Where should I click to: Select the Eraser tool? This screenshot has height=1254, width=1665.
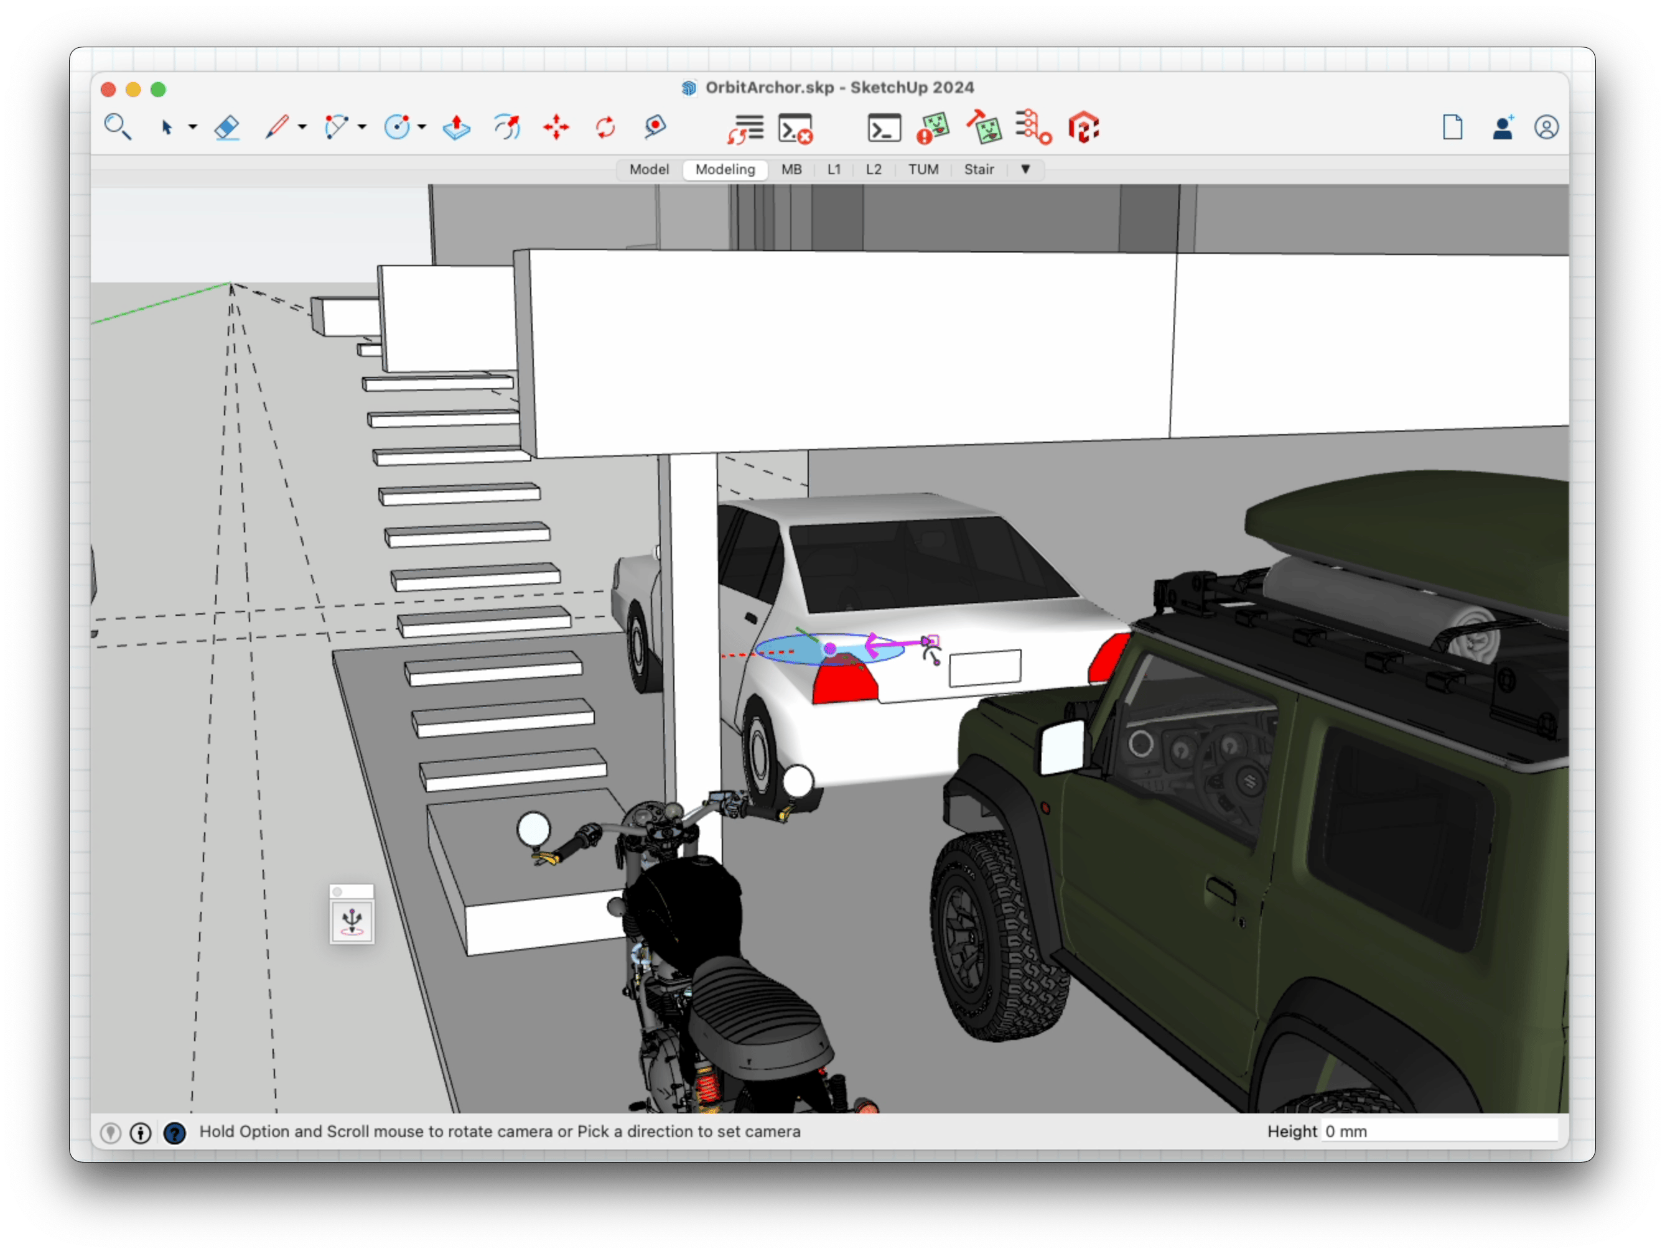click(226, 128)
